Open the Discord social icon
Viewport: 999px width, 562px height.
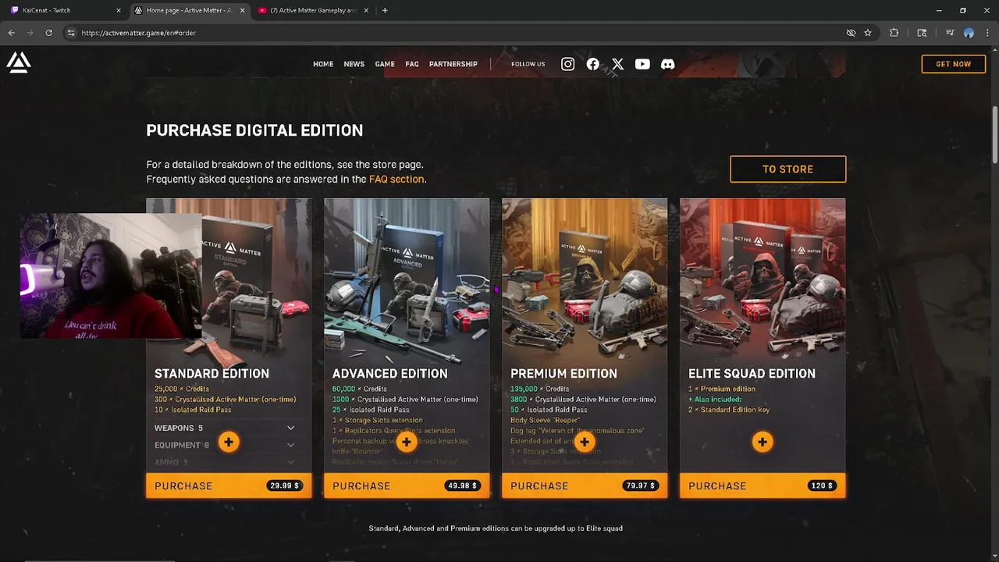tap(667, 64)
